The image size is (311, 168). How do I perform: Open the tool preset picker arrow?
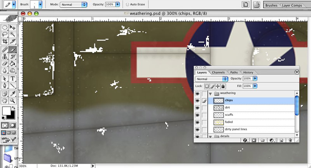[14, 4]
